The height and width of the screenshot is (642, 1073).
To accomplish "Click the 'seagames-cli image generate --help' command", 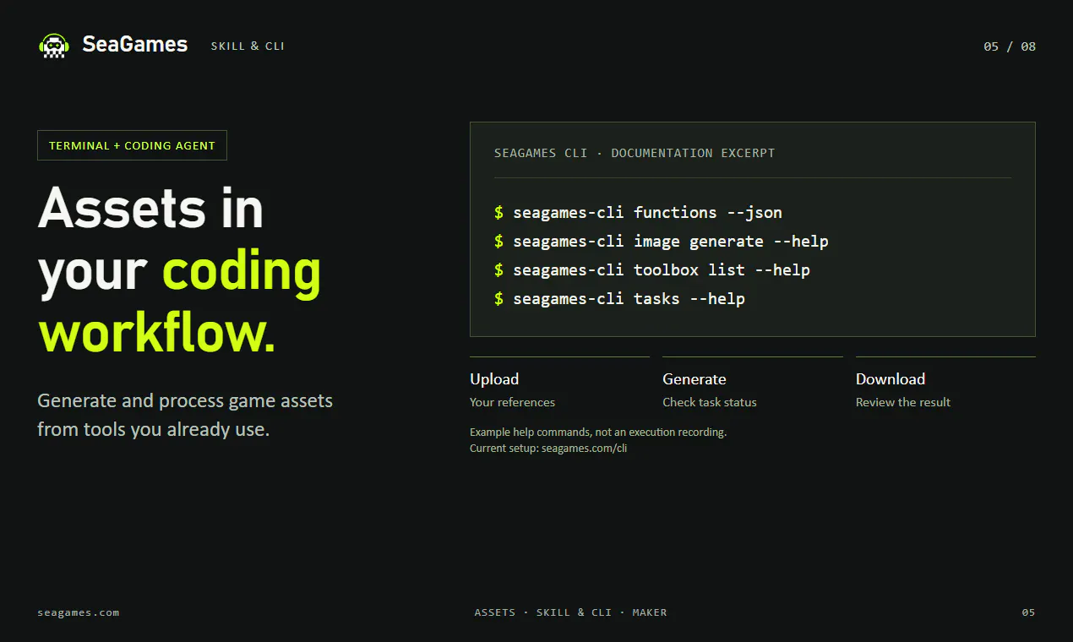I will click(x=671, y=242).
